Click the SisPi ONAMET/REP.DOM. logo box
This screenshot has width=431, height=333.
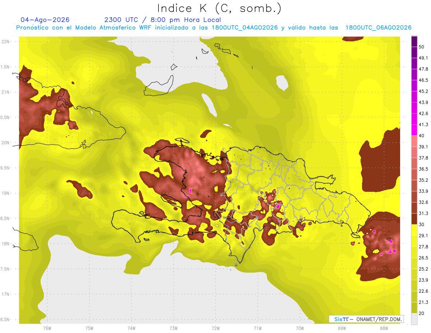pyautogui.click(x=366, y=319)
